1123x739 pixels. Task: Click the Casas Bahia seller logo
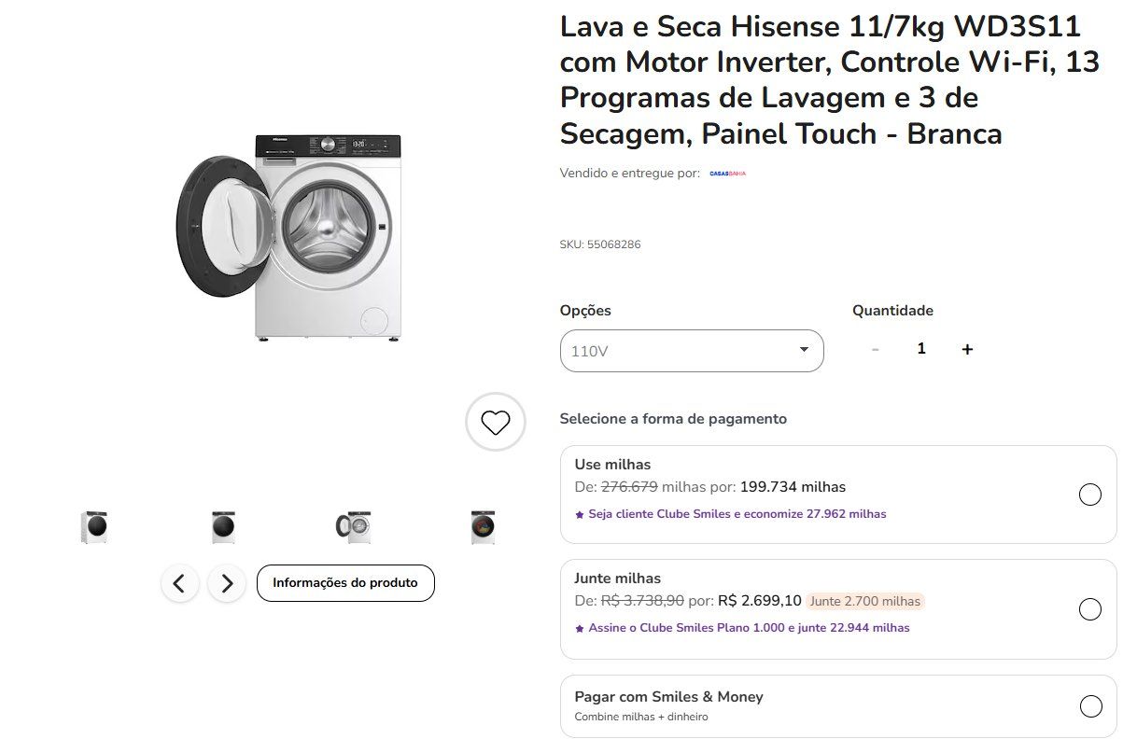pos(727,174)
